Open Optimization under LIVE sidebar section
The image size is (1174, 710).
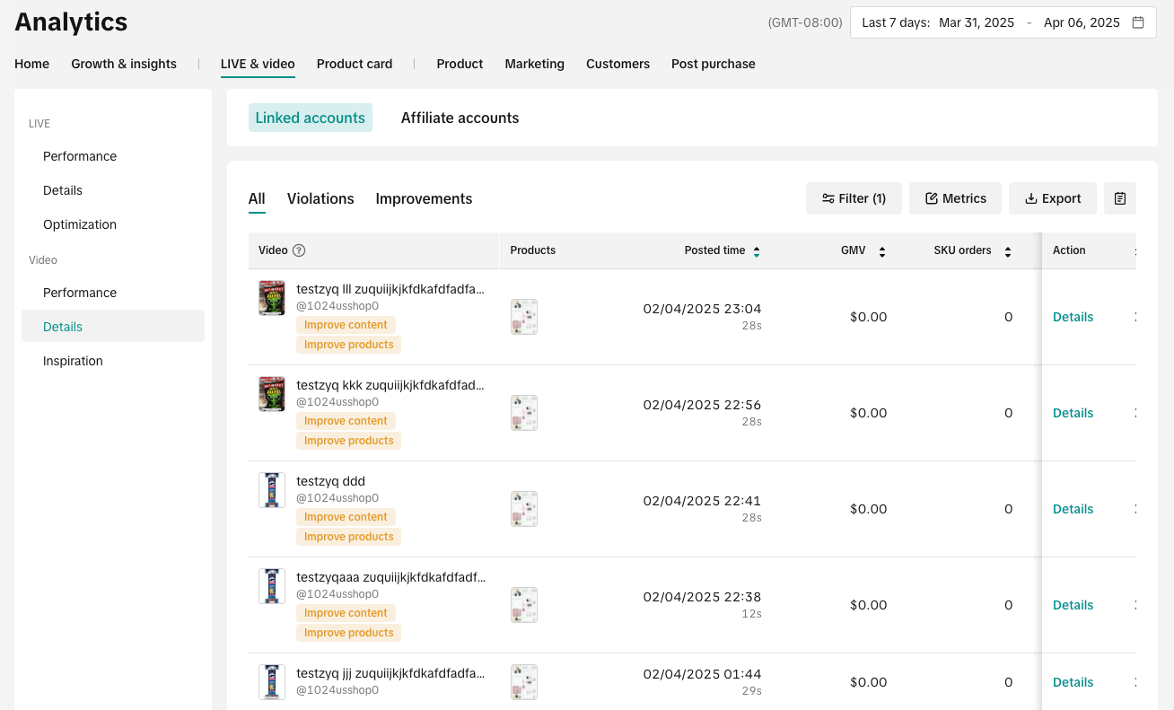coord(80,224)
